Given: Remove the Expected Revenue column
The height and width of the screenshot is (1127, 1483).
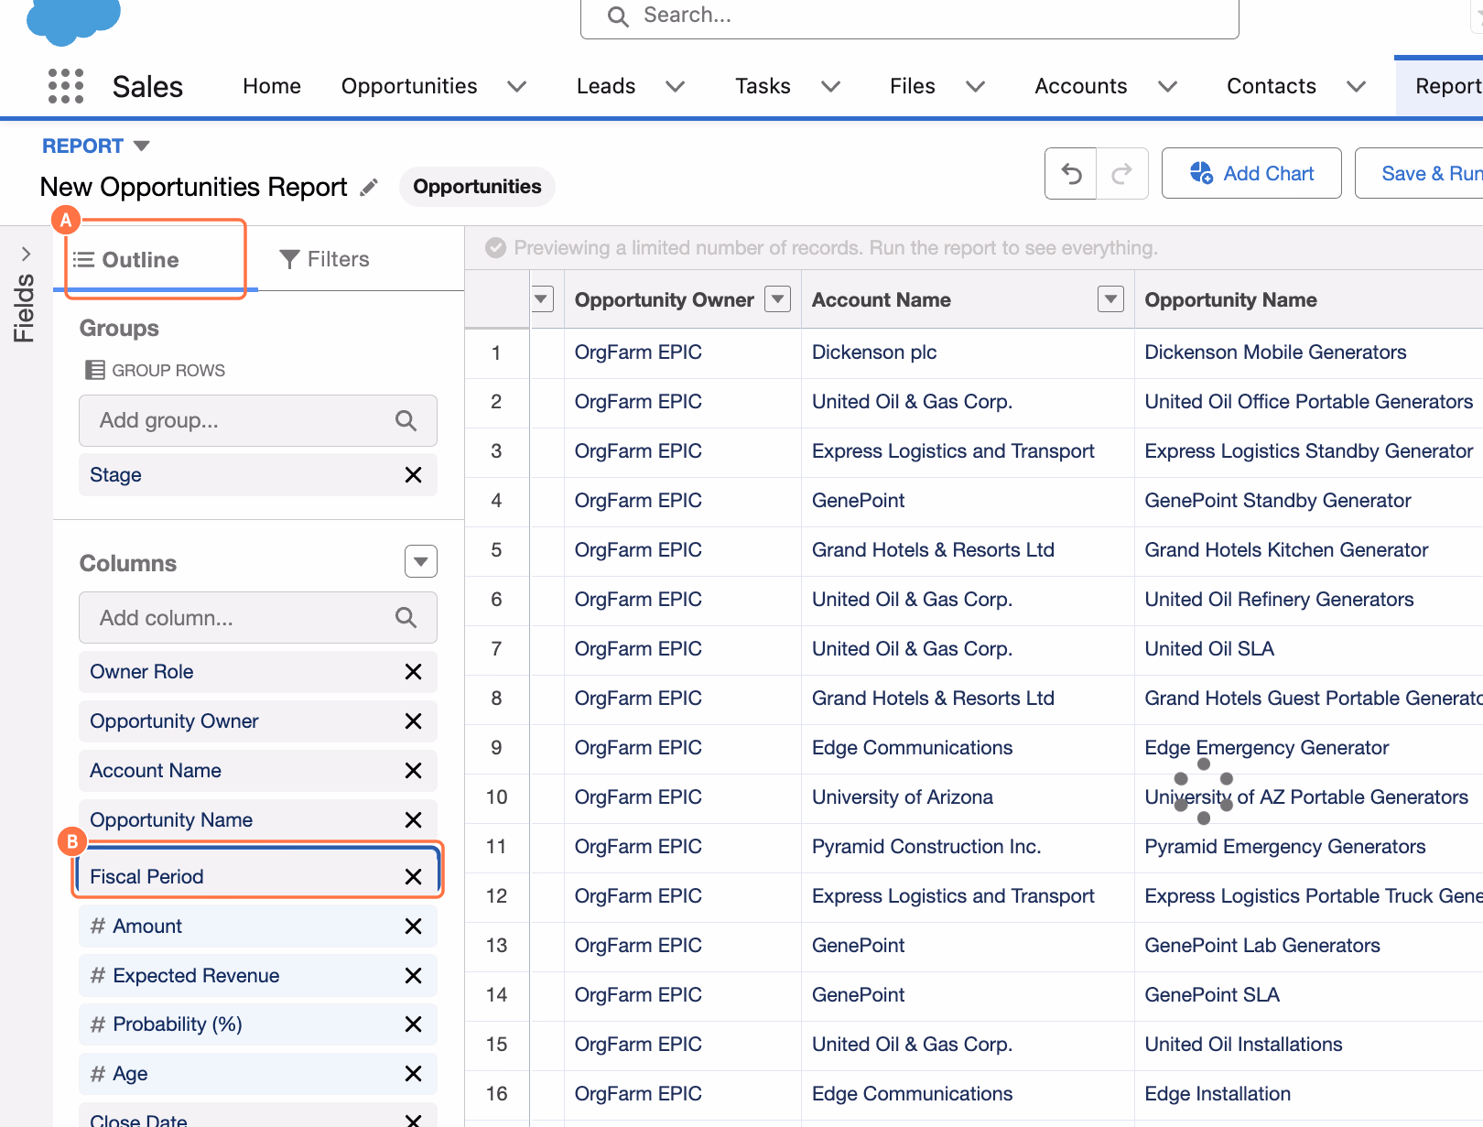Looking at the screenshot, I should 414,976.
